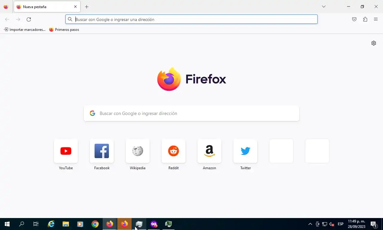
Task: Open the Twitter shortcut tile
Action: point(245,151)
